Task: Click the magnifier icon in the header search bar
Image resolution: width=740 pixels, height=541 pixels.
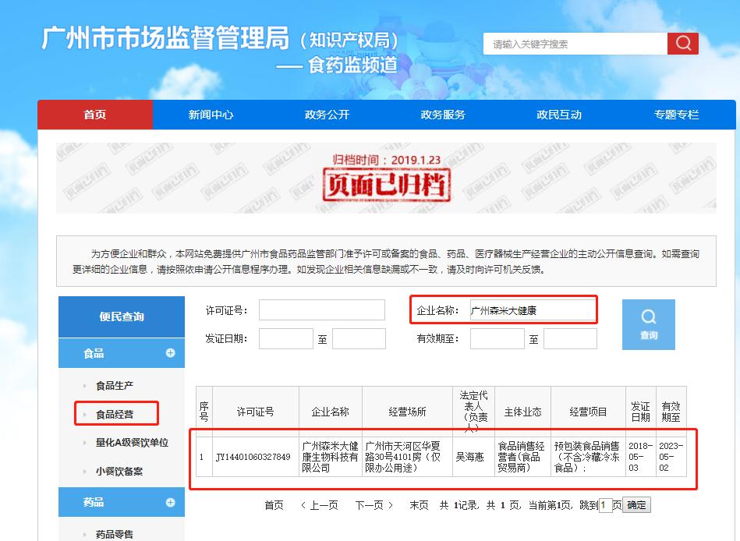Action: (682, 44)
